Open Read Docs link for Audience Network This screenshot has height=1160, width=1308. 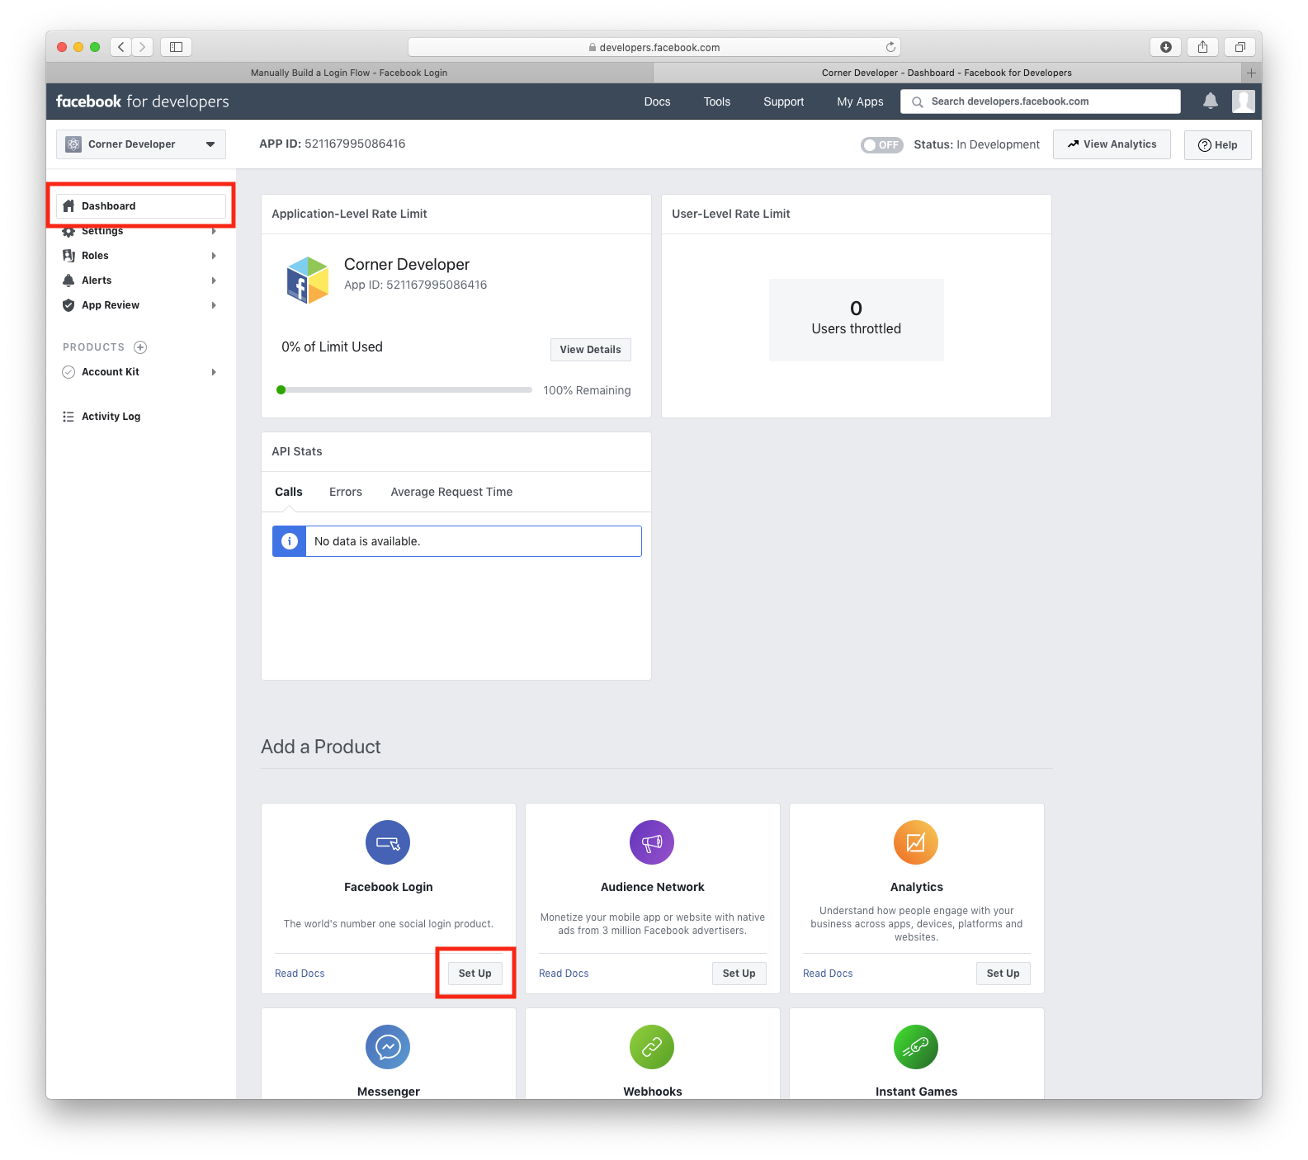pos(564,974)
